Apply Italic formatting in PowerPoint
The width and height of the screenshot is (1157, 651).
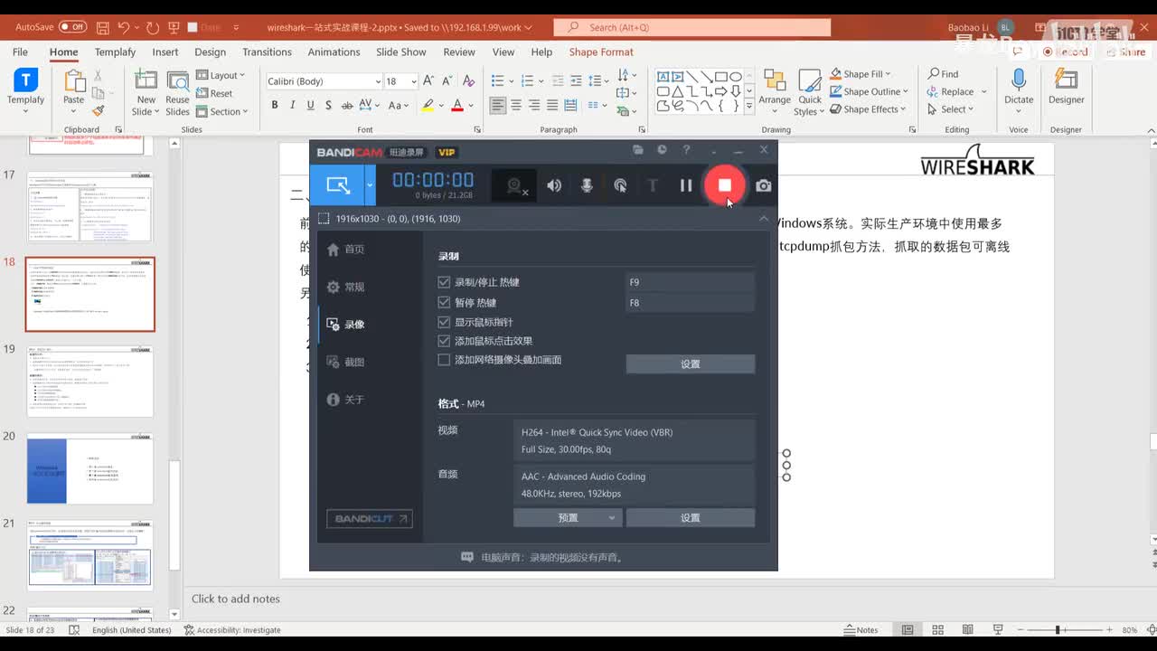click(293, 105)
